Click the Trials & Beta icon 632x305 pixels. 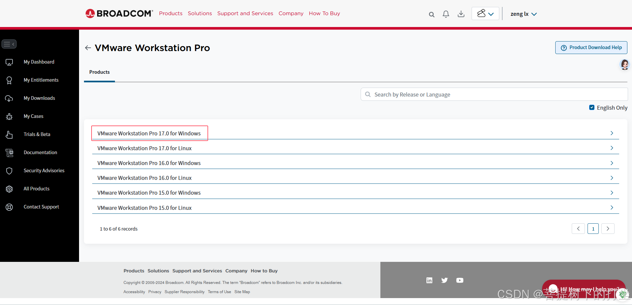(9, 134)
